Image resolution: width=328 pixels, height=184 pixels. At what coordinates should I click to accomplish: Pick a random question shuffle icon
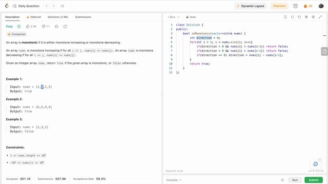coord(62,6)
